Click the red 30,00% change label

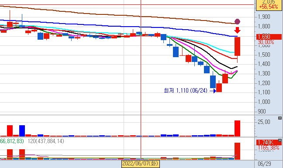coord(266,42)
